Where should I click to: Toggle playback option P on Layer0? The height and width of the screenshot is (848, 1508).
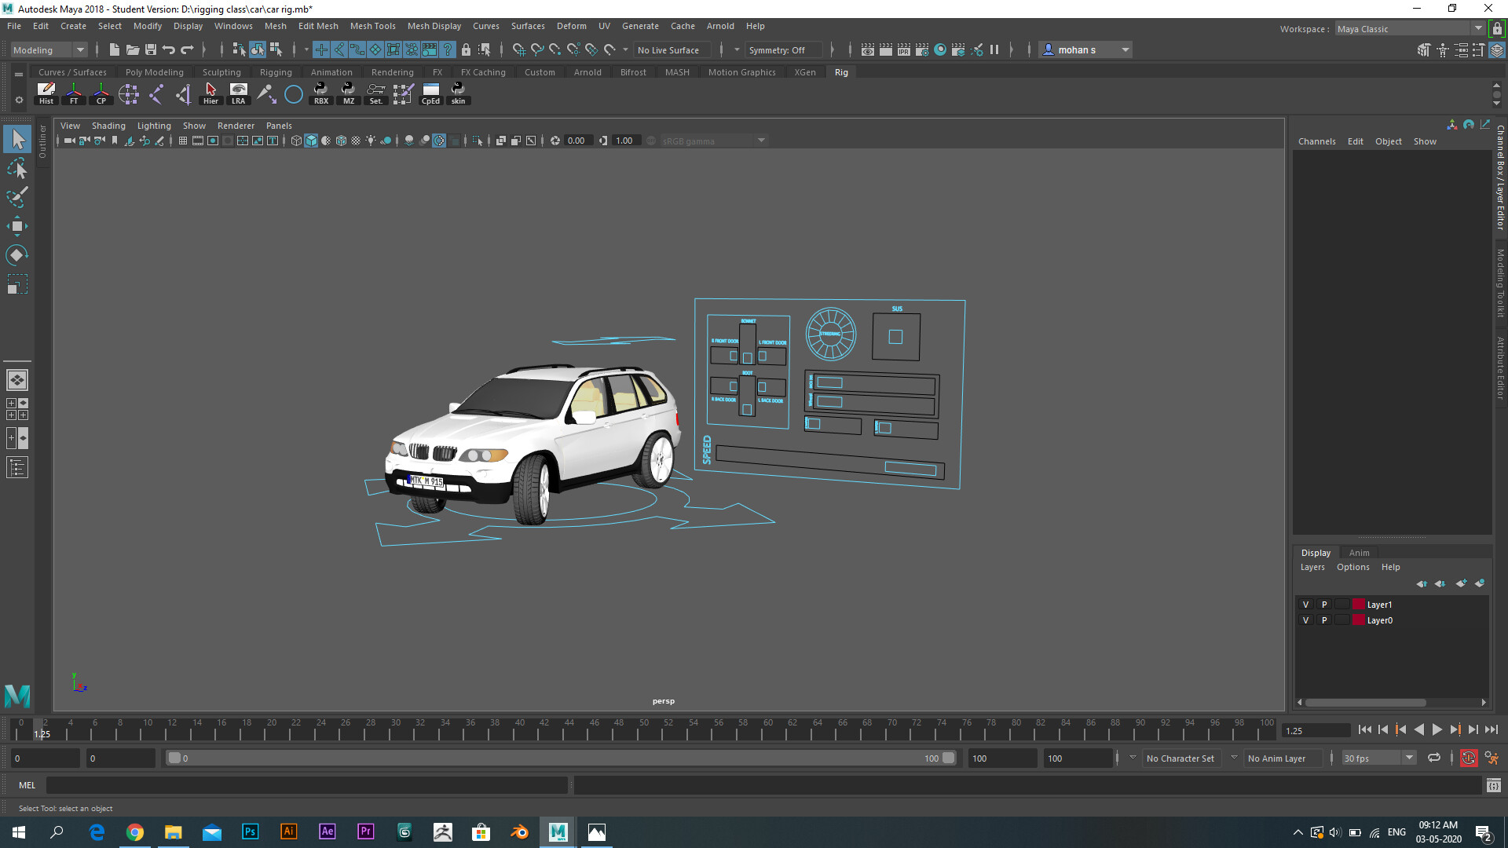1323,620
